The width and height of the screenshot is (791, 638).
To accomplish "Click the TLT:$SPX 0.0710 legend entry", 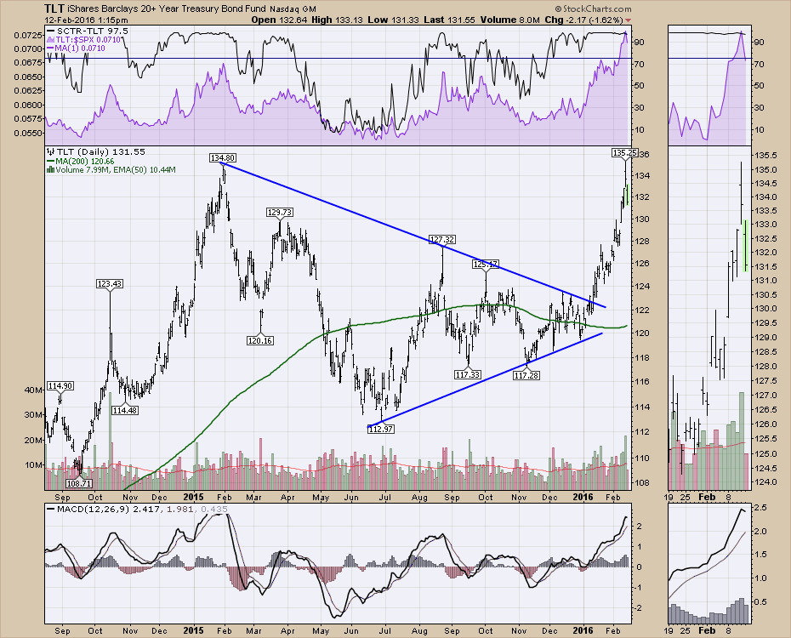I will coord(83,40).
